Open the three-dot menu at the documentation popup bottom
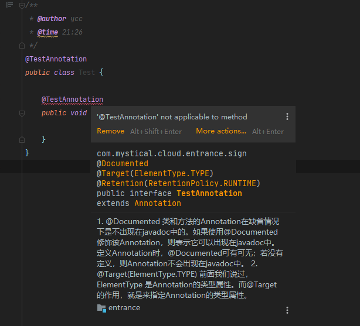The width and height of the screenshot is (360, 326). click(x=287, y=310)
